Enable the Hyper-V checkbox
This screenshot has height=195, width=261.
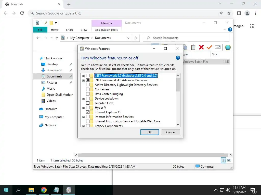[88, 108]
